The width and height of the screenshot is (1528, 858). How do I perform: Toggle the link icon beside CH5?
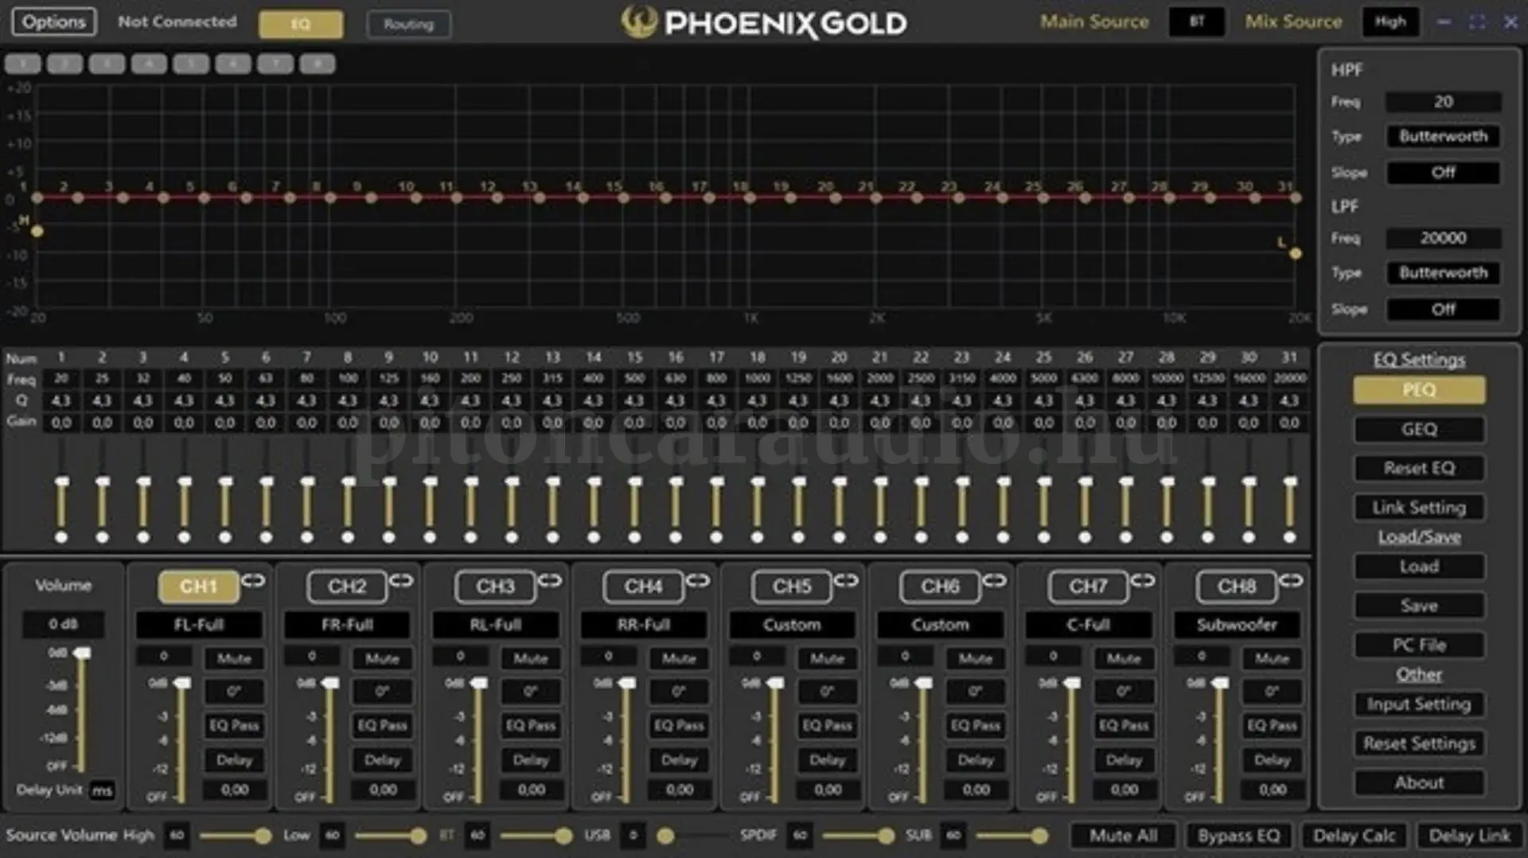tap(846, 580)
